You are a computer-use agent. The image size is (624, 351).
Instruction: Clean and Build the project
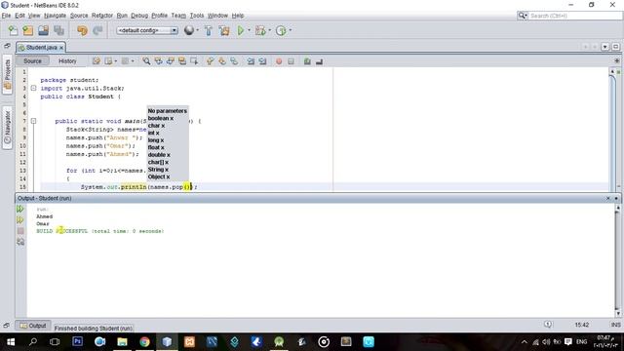pyautogui.click(x=224, y=30)
